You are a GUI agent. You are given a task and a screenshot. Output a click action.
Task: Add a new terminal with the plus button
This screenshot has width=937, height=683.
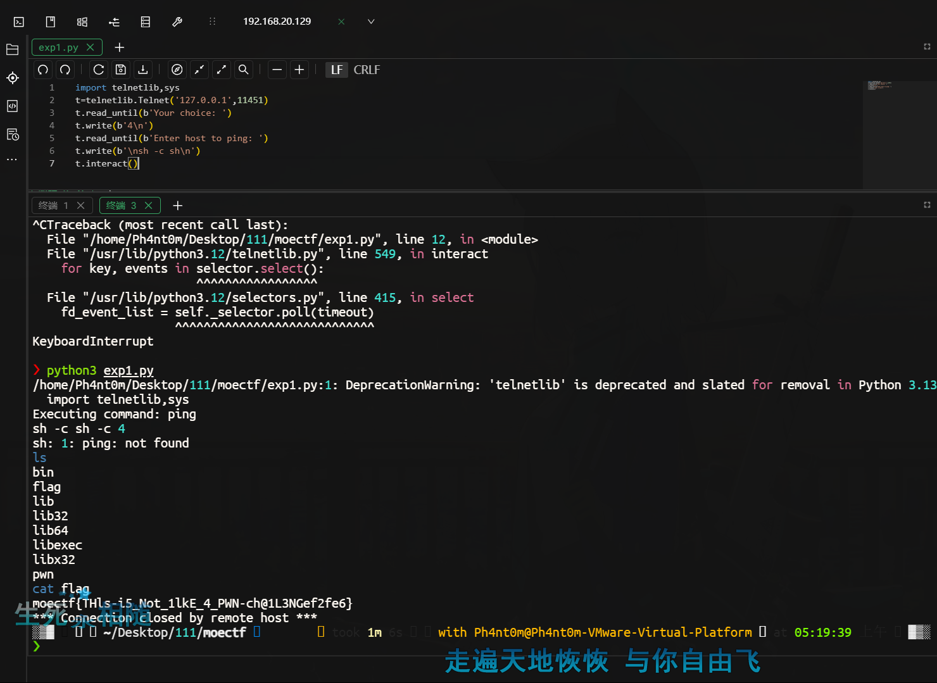[177, 205]
